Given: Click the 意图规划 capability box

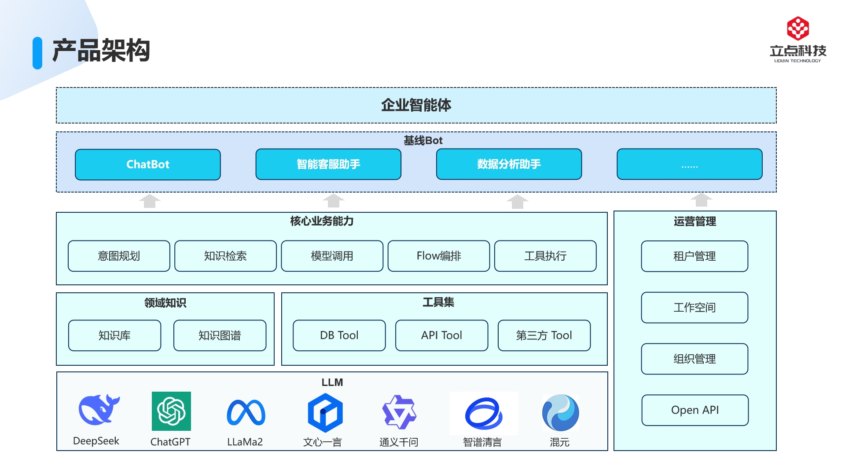Looking at the screenshot, I should click(119, 256).
